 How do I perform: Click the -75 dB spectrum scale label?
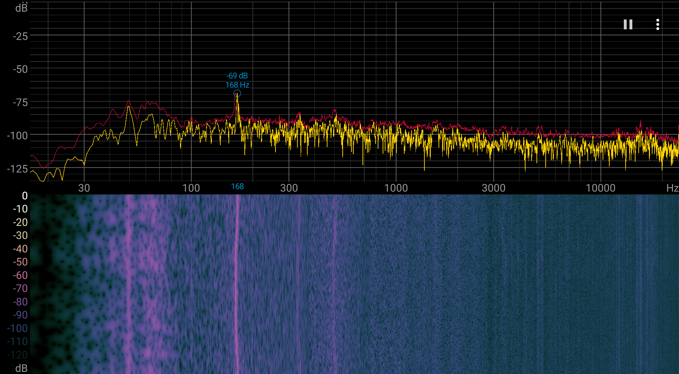pos(20,103)
